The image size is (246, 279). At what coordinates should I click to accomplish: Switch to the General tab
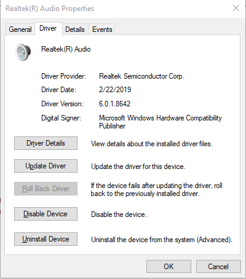[x=20, y=29]
